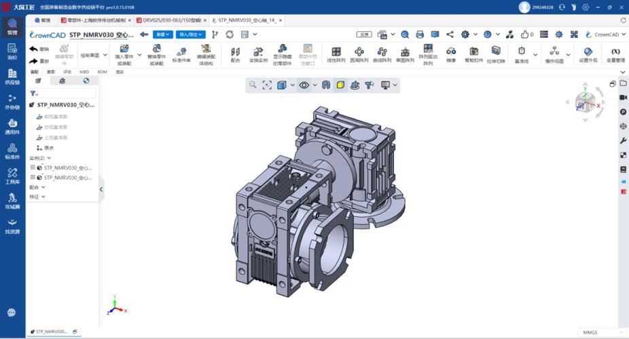Click the 拉伸切除 extrude cut tool

[x=497, y=55]
